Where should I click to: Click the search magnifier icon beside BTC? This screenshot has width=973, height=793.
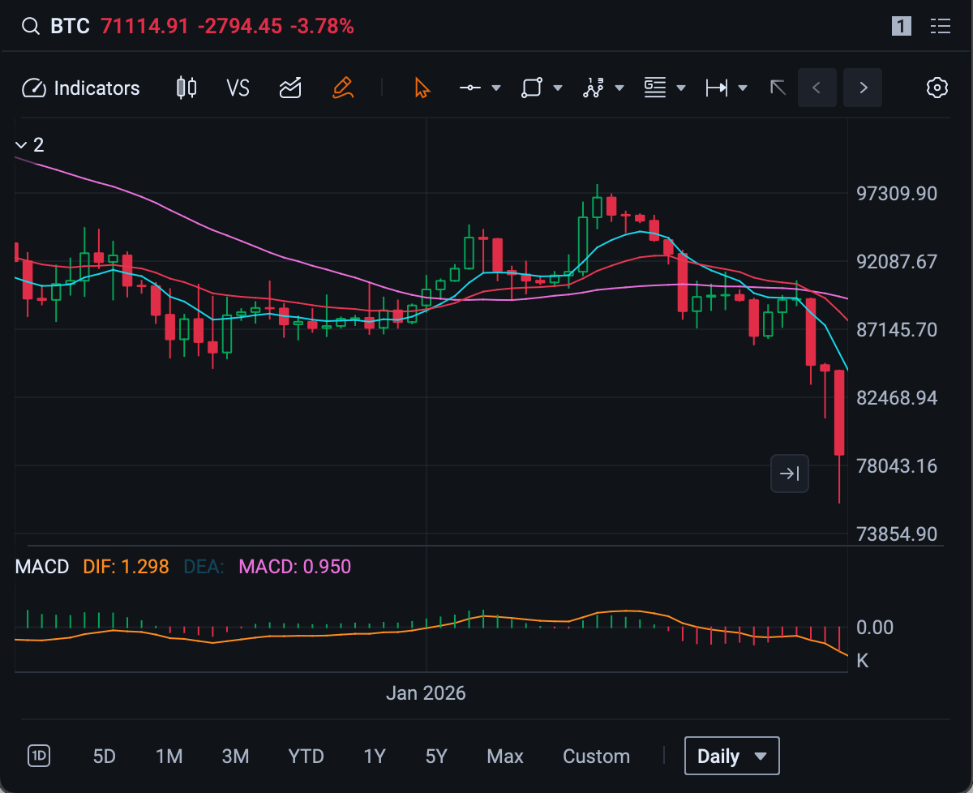(30, 27)
